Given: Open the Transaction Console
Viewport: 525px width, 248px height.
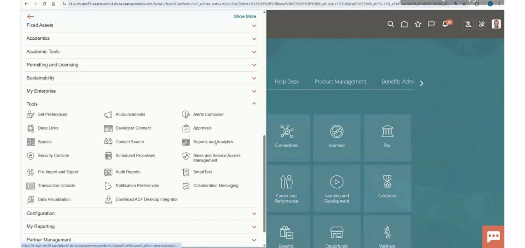Looking at the screenshot, I should [x=57, y=185].
